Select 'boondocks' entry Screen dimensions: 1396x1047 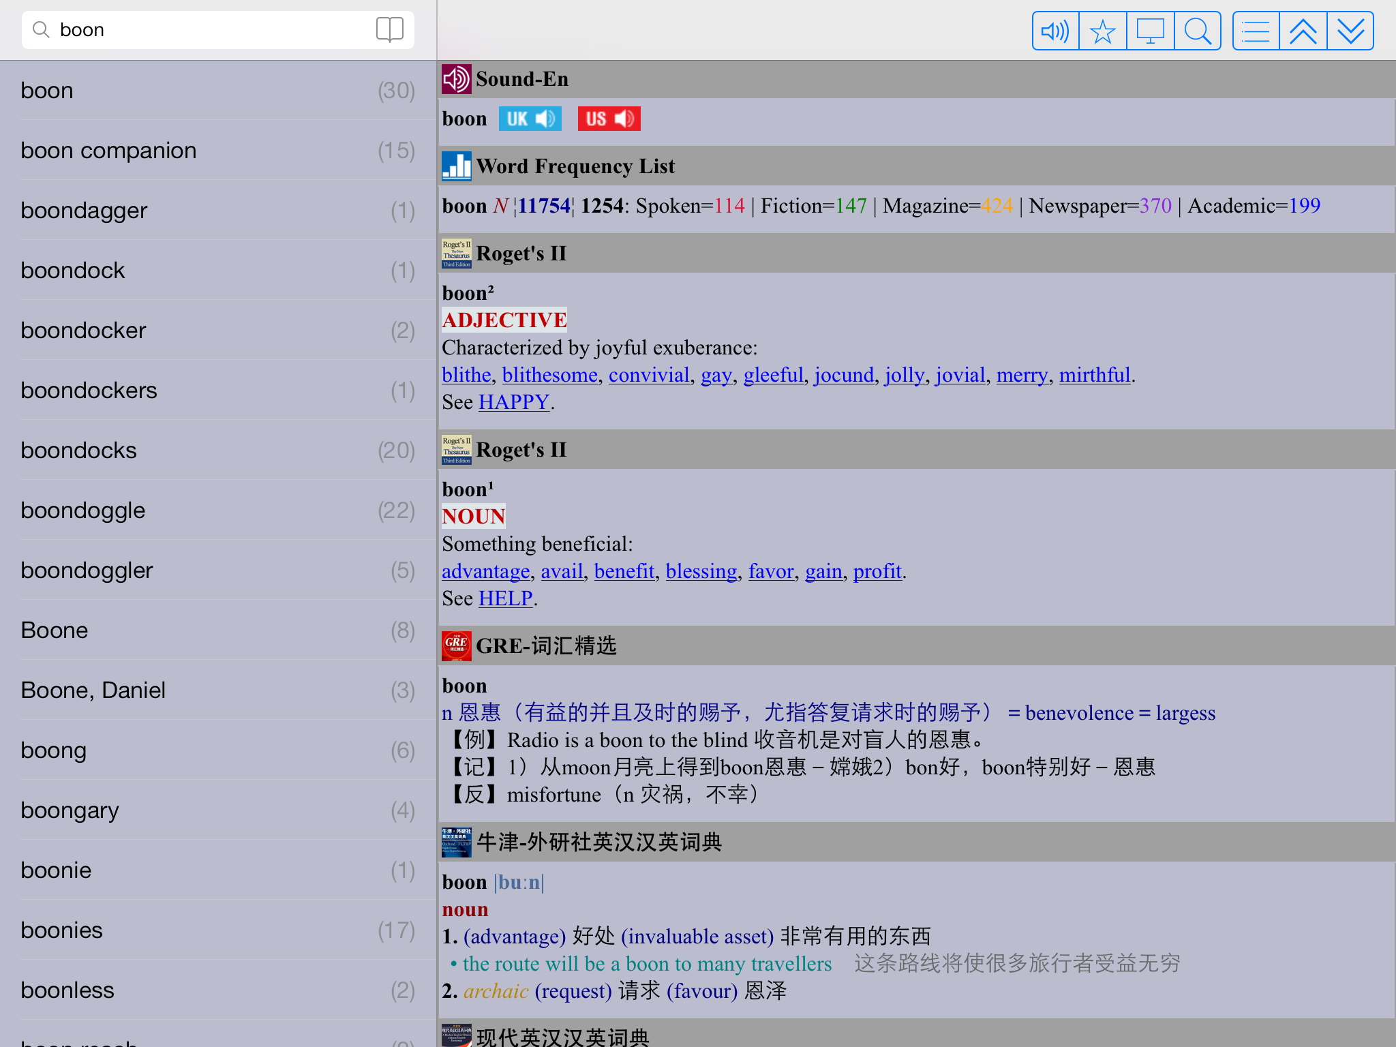(x=218, y=451)
